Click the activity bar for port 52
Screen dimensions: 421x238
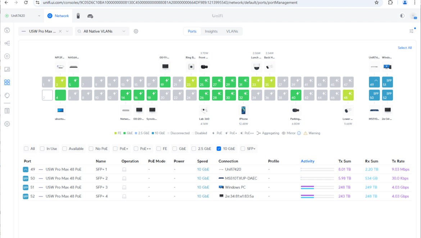click(x=317, y=196)
